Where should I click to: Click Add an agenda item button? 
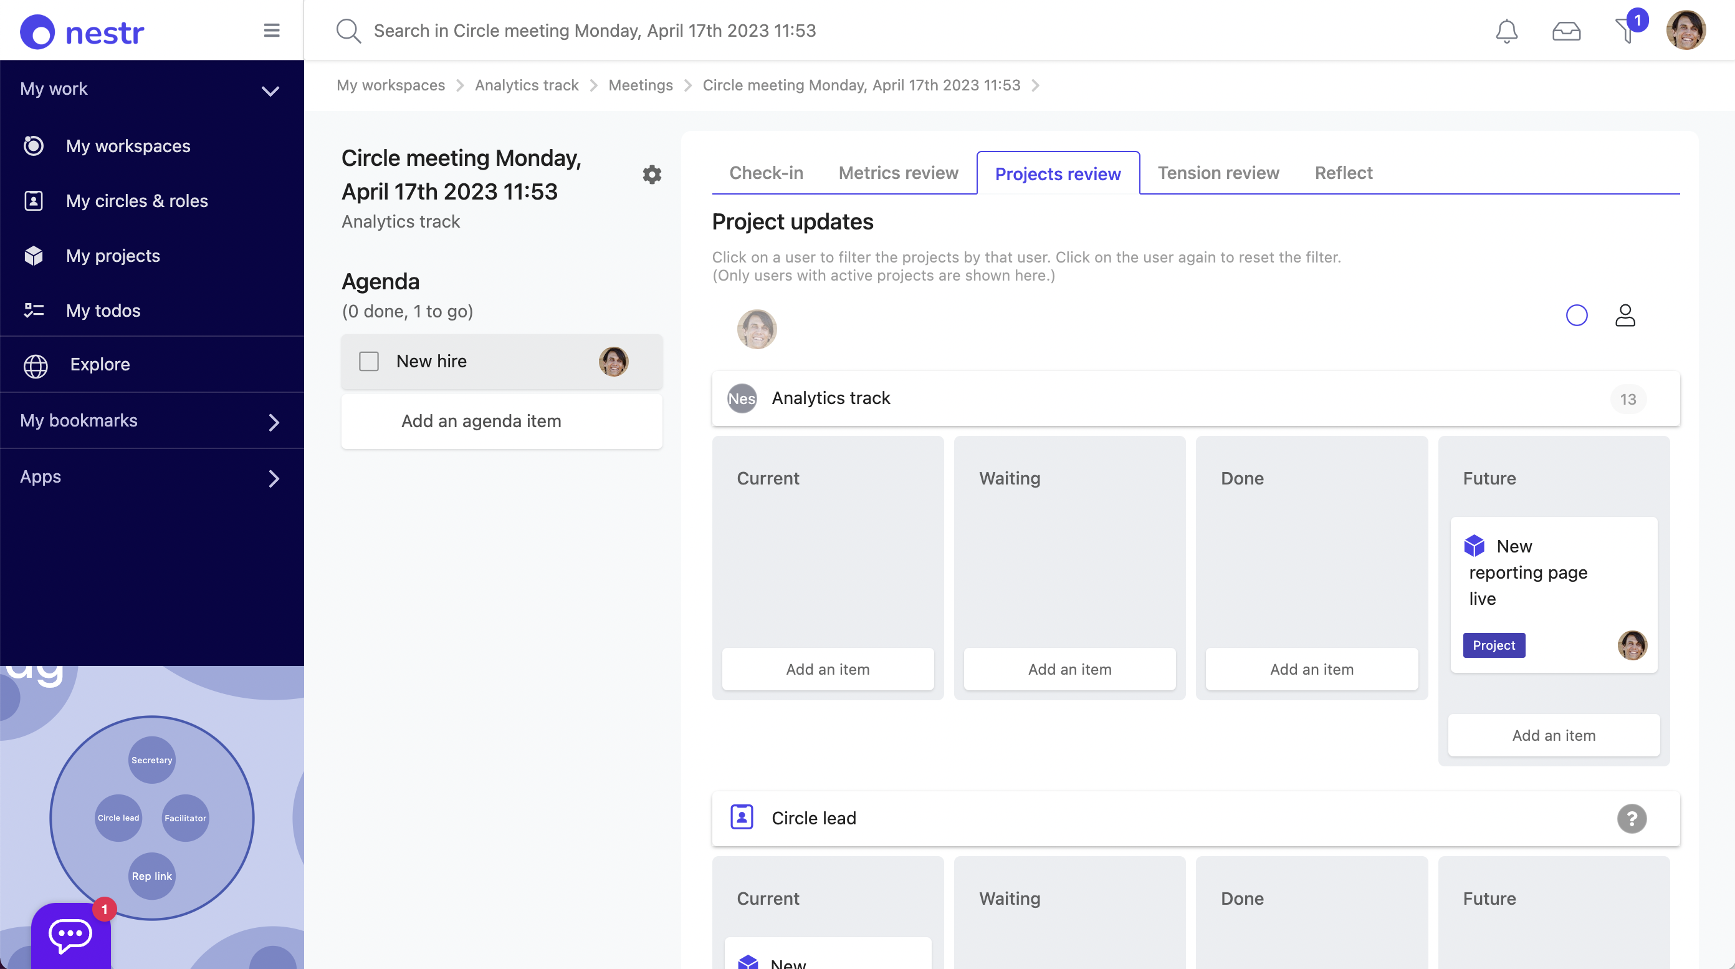click(481, 421)
